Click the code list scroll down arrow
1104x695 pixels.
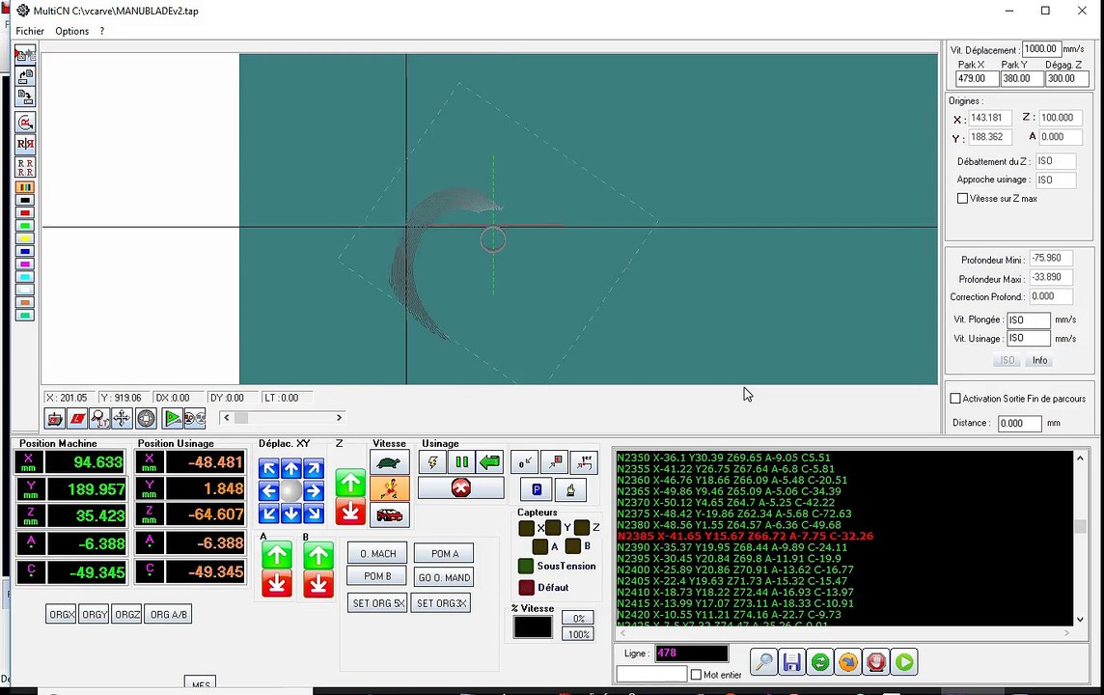pyautogui.click(x=1080, y=620)
